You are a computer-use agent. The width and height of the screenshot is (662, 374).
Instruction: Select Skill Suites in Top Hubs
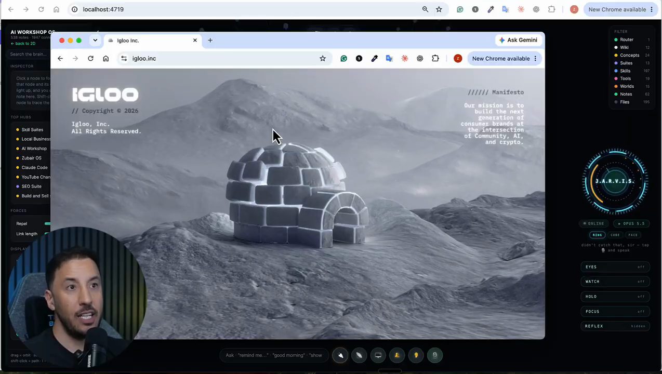click(x=32, y=130)
